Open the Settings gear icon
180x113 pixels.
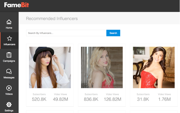(9, 105)
